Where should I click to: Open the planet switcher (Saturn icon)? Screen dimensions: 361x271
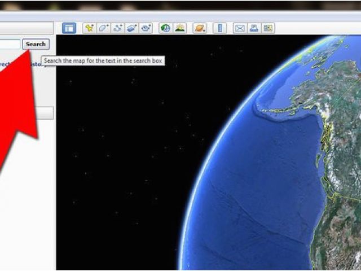pyautogui.click(x=200, y=28)
